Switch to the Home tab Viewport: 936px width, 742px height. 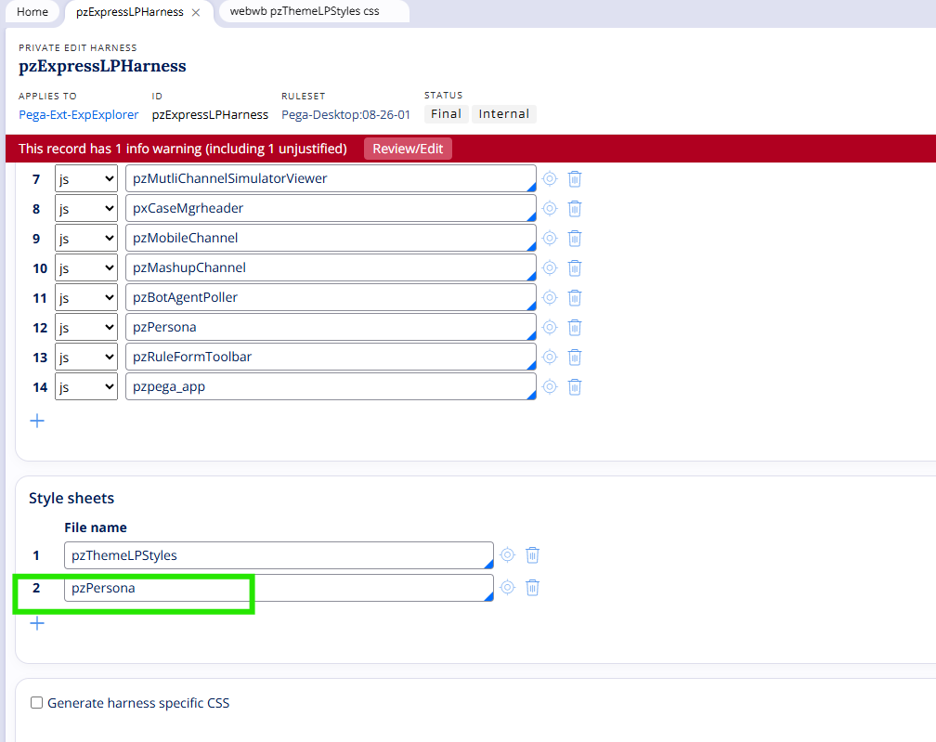32,12
